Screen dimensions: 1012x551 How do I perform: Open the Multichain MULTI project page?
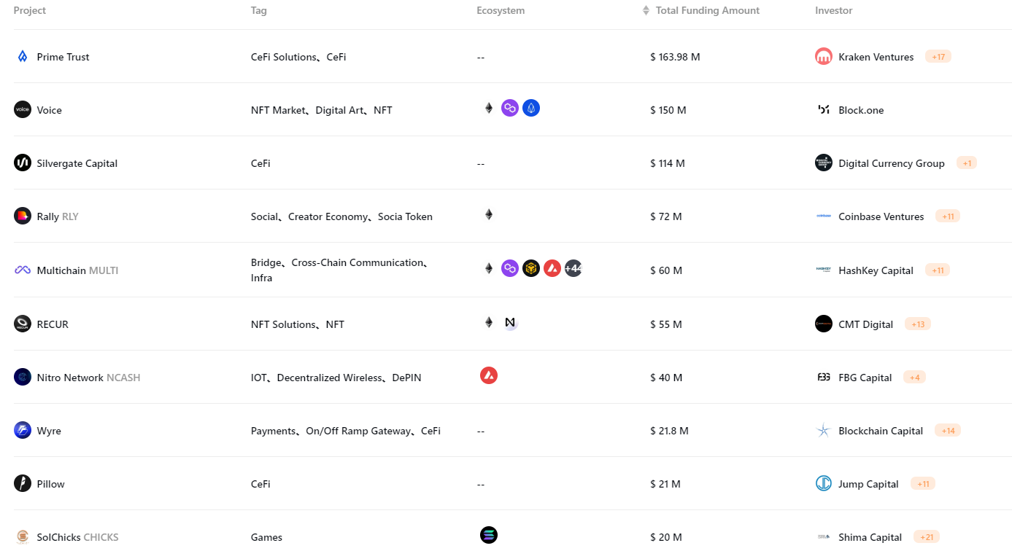(77, 270)
